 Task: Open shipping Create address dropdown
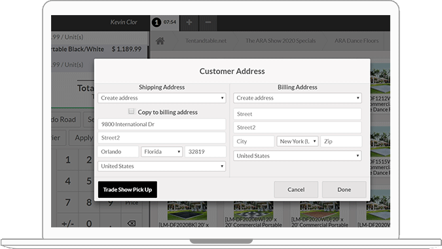tap(162, 98)
